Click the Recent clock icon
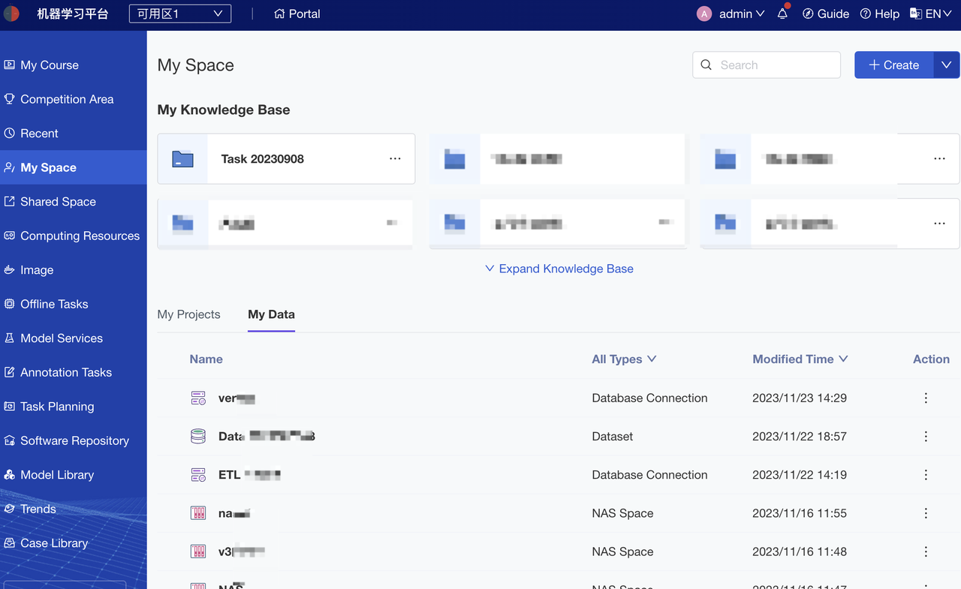 click(9, 134)
